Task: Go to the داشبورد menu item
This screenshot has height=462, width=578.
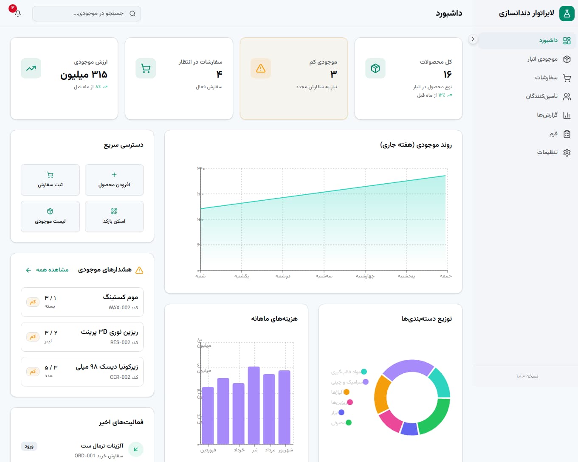Action: (527, 41)
